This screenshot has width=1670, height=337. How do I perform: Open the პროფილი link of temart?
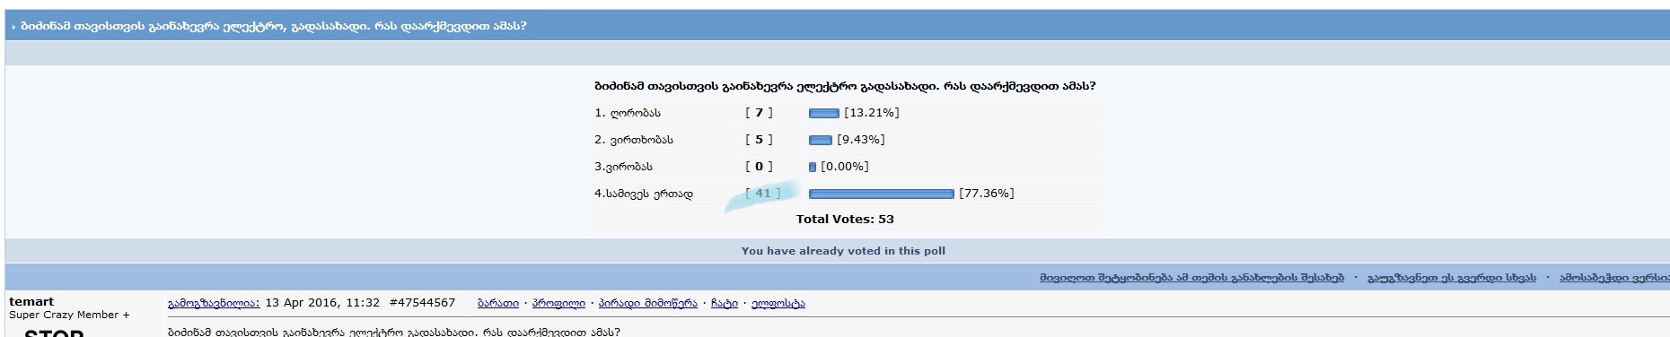[558, 304]
